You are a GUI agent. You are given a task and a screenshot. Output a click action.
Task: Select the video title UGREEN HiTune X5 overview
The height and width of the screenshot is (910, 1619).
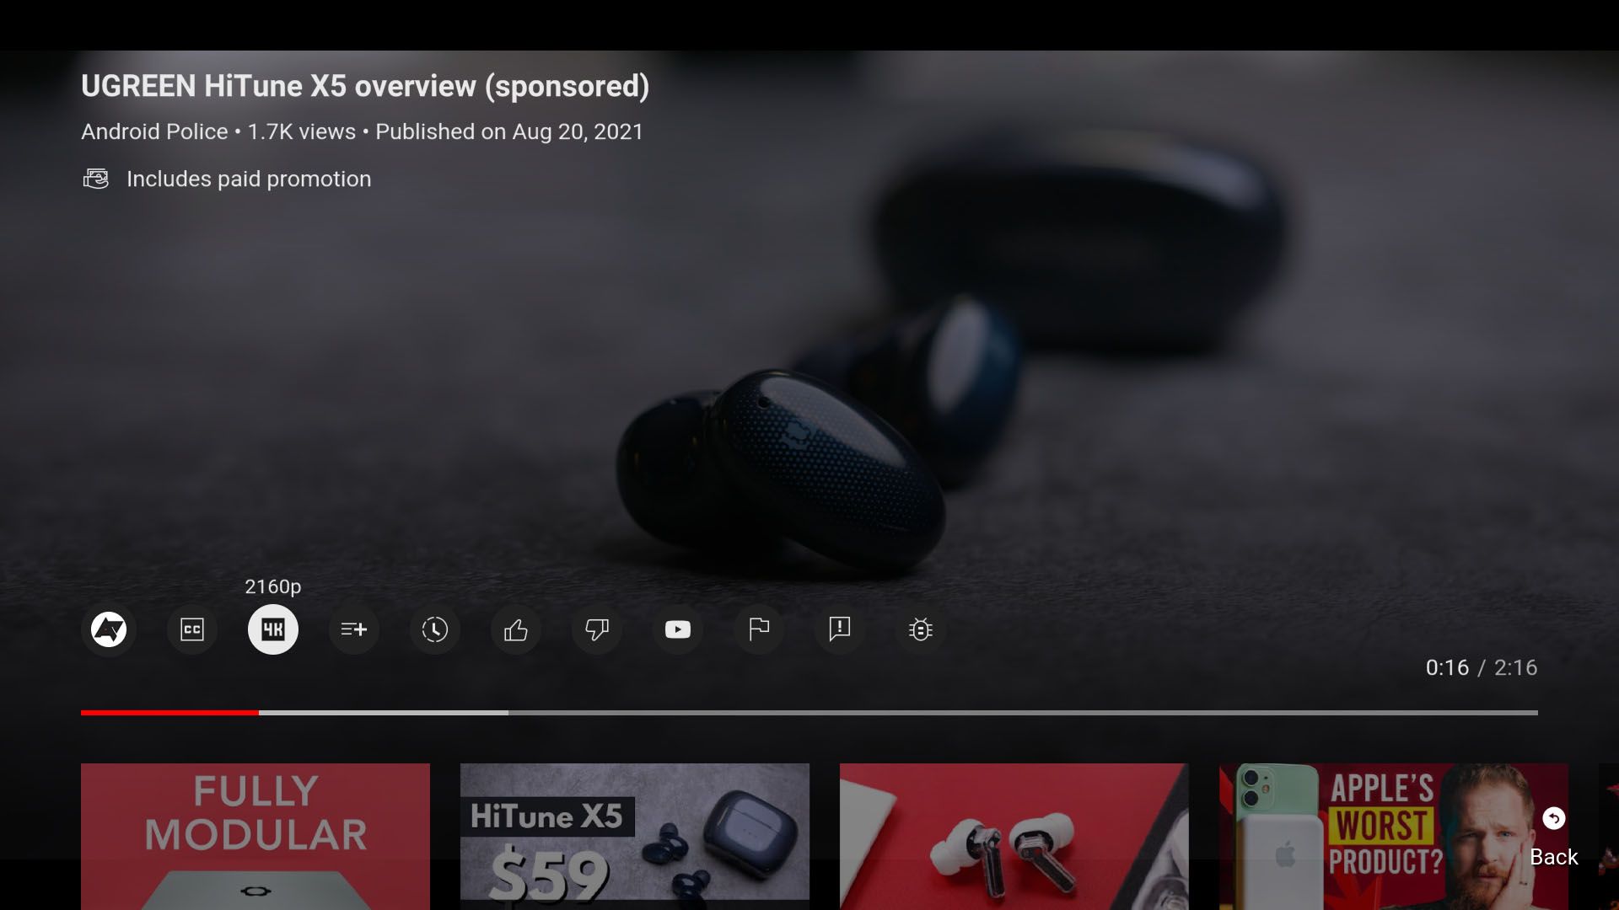point(365,86)
